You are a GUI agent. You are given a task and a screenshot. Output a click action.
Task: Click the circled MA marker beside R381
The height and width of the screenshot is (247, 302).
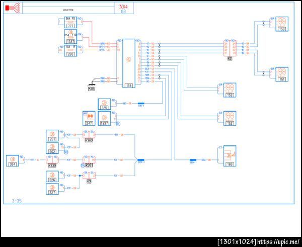83,165
